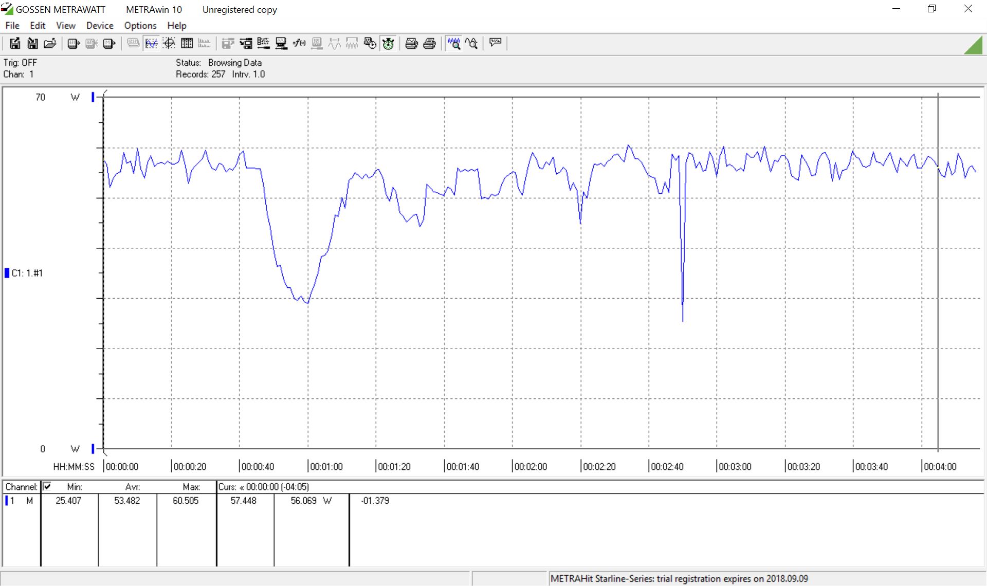Click the stopwatch timer icon
The image size is (987, 586).
pyautogui.click(x=388, y=44)
